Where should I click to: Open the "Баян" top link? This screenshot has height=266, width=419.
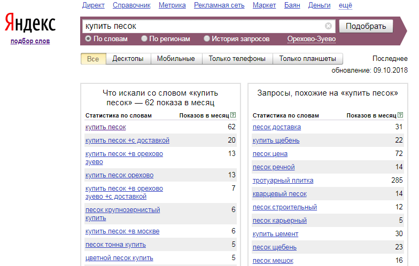coord(292,5)
